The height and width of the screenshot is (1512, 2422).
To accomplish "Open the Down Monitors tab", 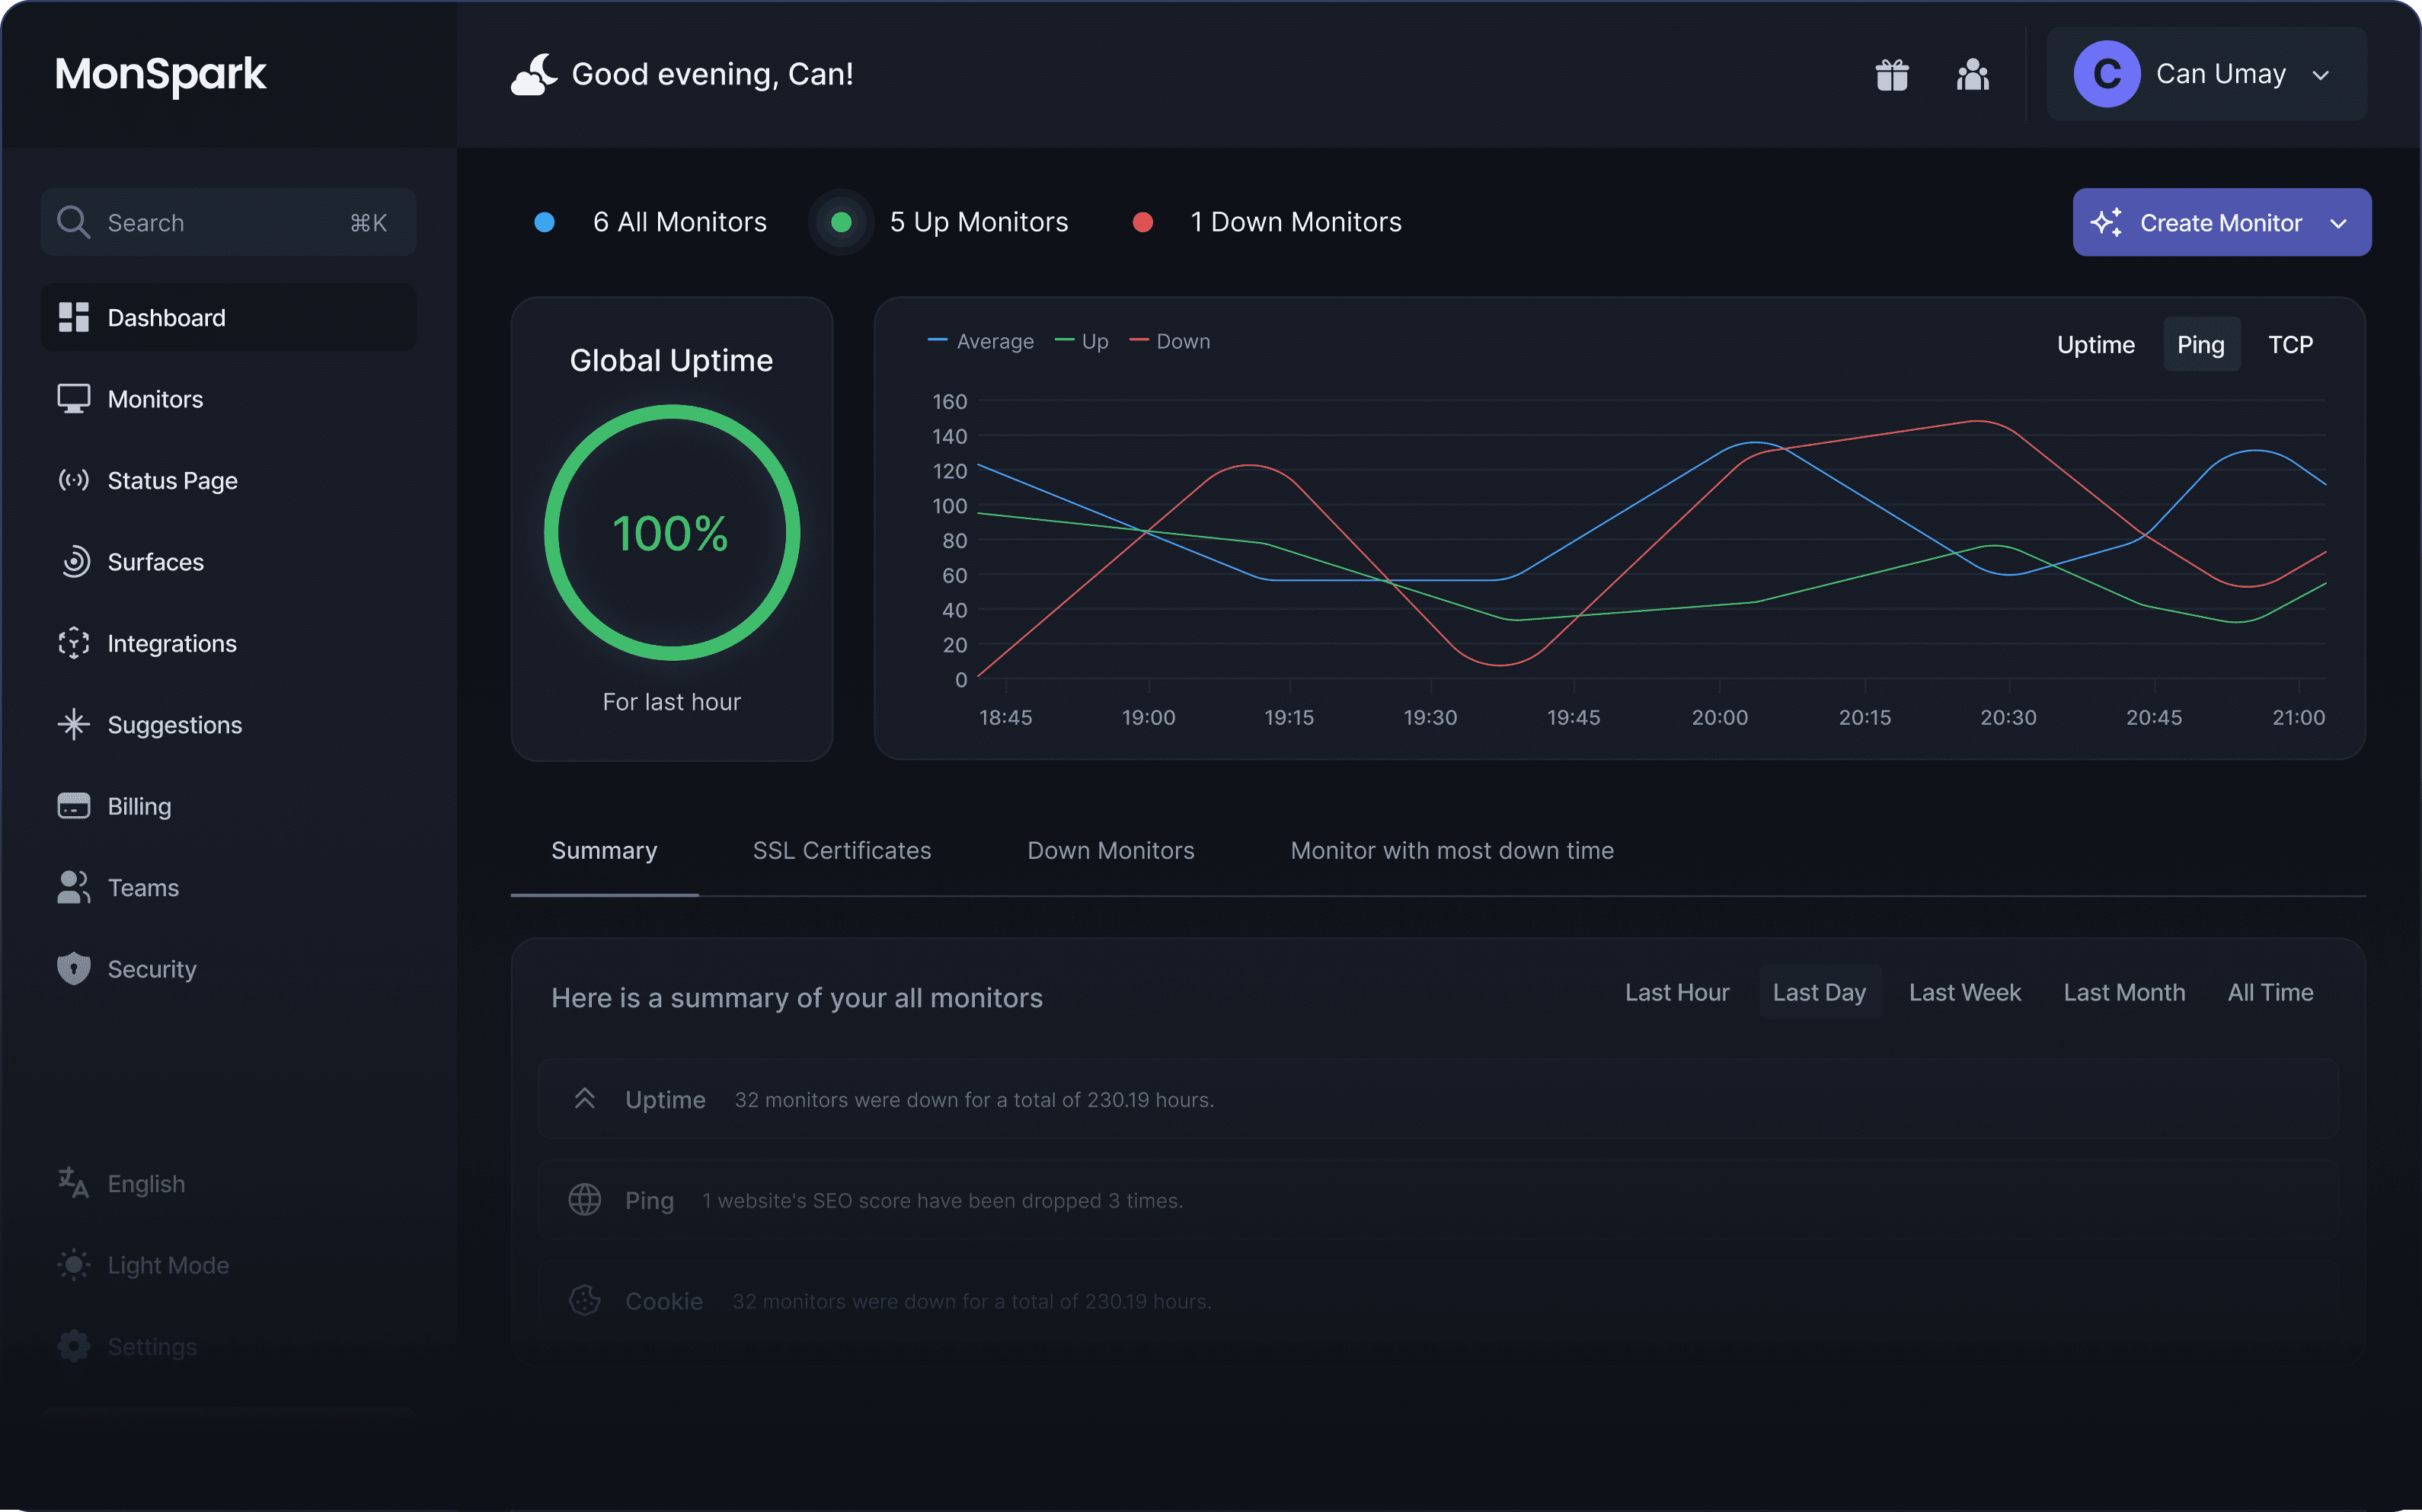I will 1110,851.
